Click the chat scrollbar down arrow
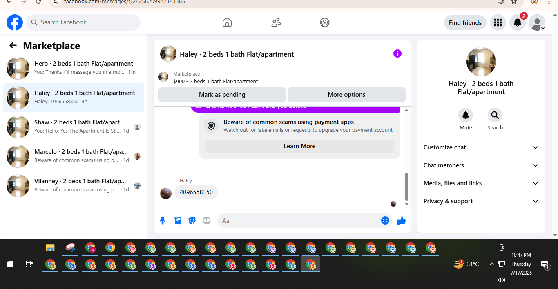This screenshot has width=558, height=289. (406, 204)
